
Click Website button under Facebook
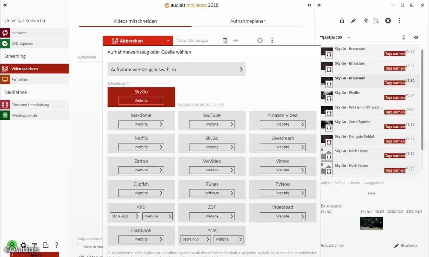[141, 239]
